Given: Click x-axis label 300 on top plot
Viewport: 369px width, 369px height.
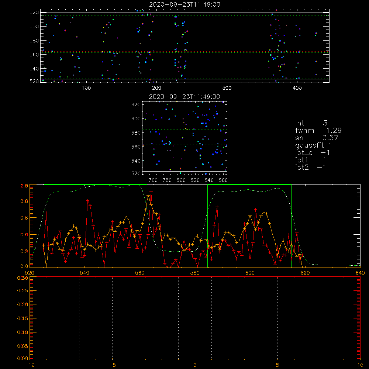Looking at the screenshot, I should (x=227, y=88).
